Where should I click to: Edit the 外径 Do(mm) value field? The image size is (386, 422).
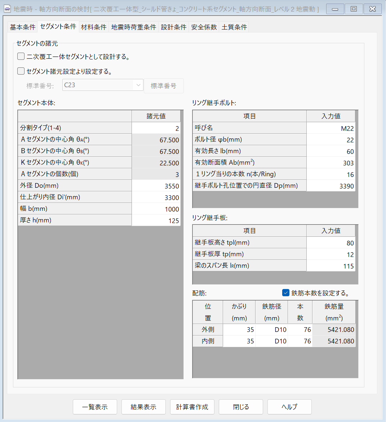click(156, 186)
